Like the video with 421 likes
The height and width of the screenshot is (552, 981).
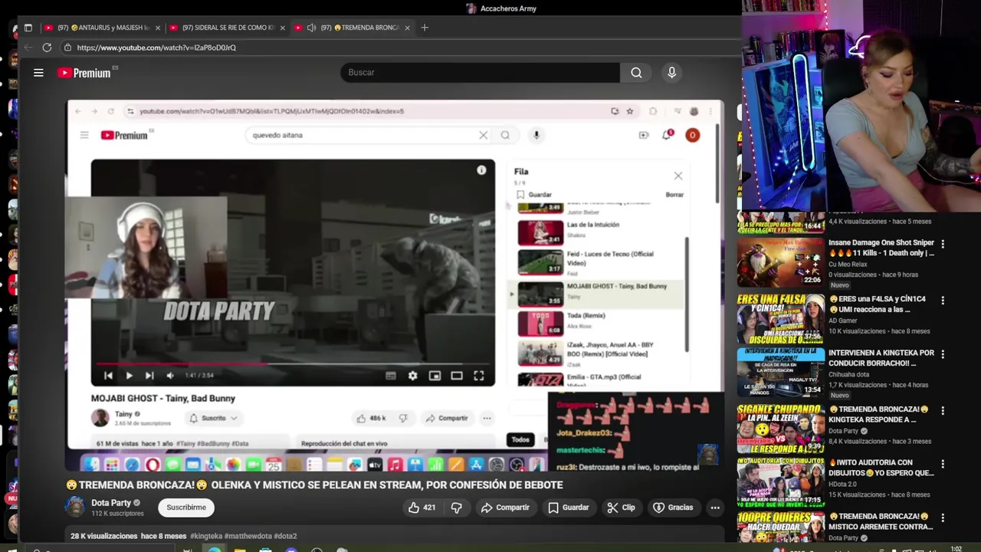coord(422,508)
